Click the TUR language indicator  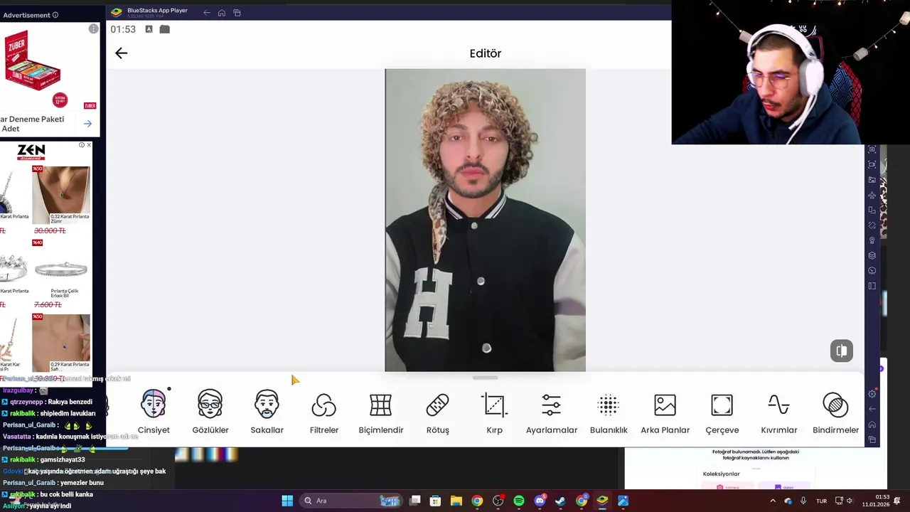click(x=821, y=501)
